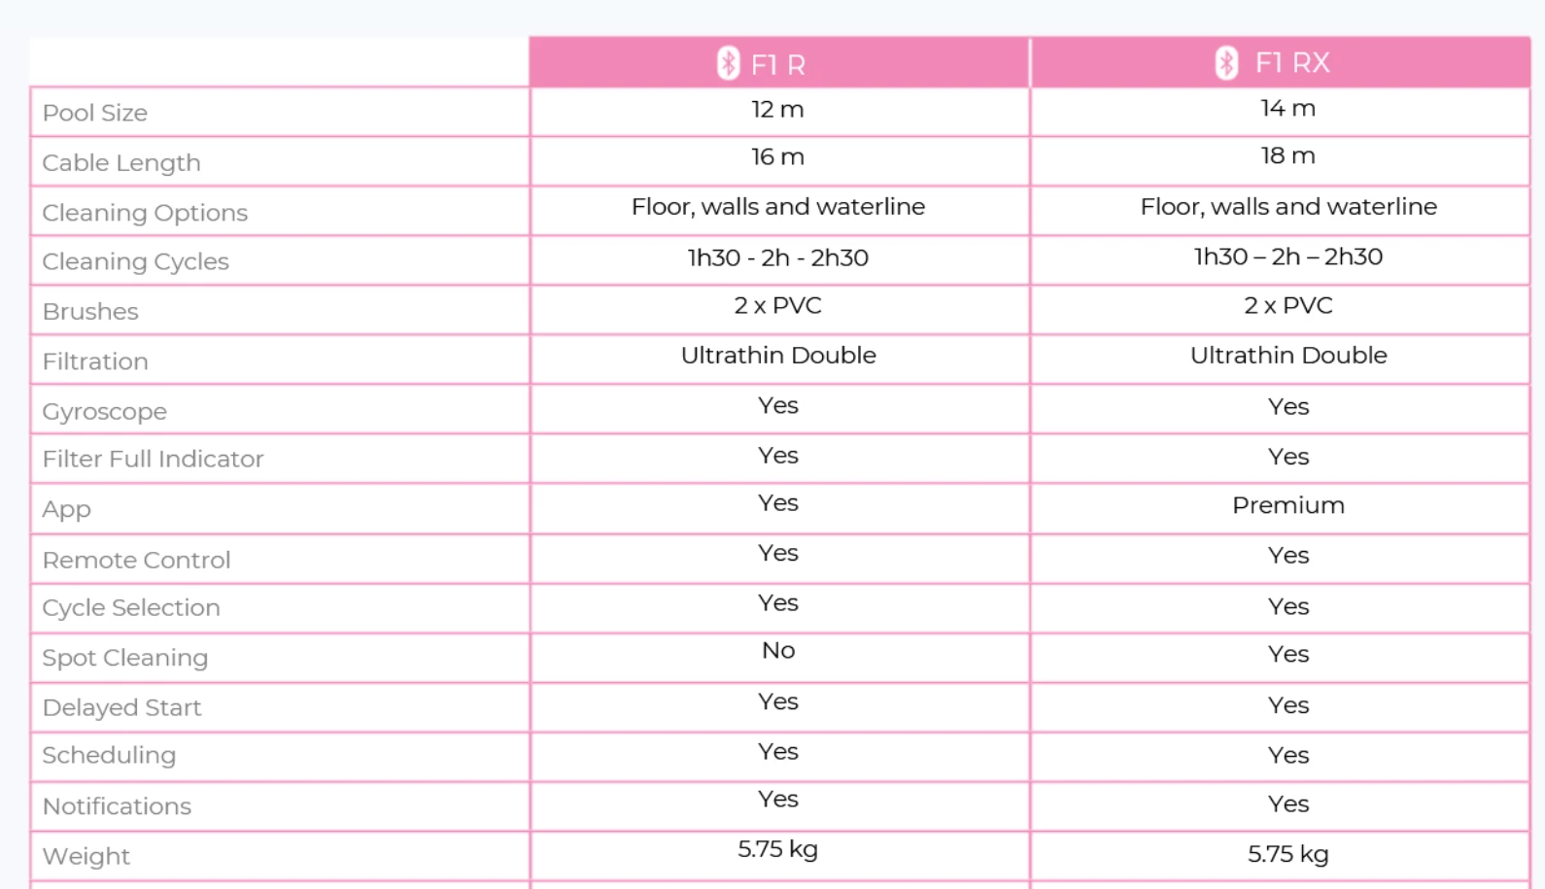The image size is (1545, 889).
Task: Click the Delayed Start row label
Action: [x=121, y=707]
